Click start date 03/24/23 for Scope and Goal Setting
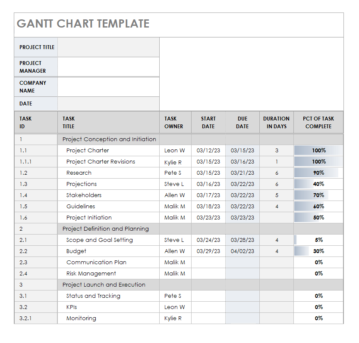Viewport: 359px width, 343px height. (x=208, y=240)
